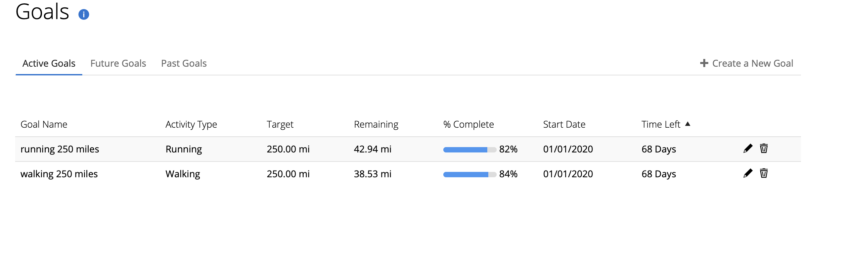The width and height of the screenshot is (848, 258).
Task: Click the plus icon for new goal
Action: (x=704, y=63)
